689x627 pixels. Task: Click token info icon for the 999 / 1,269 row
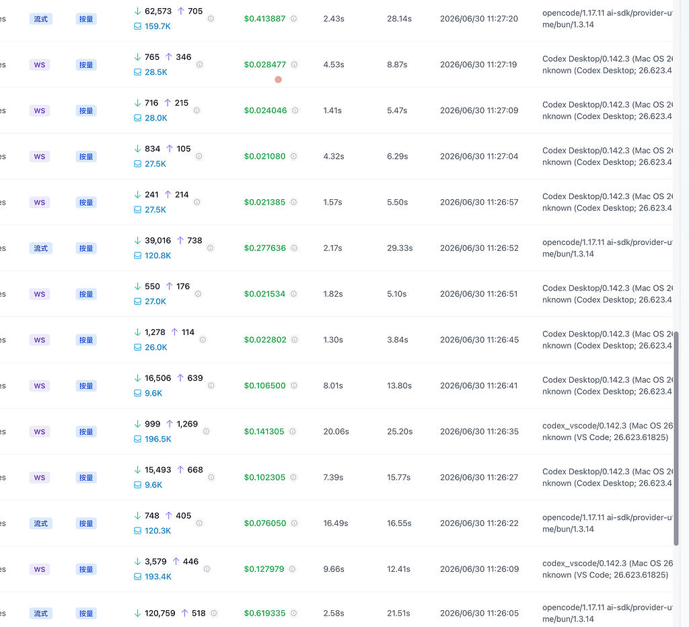[206, 431]
